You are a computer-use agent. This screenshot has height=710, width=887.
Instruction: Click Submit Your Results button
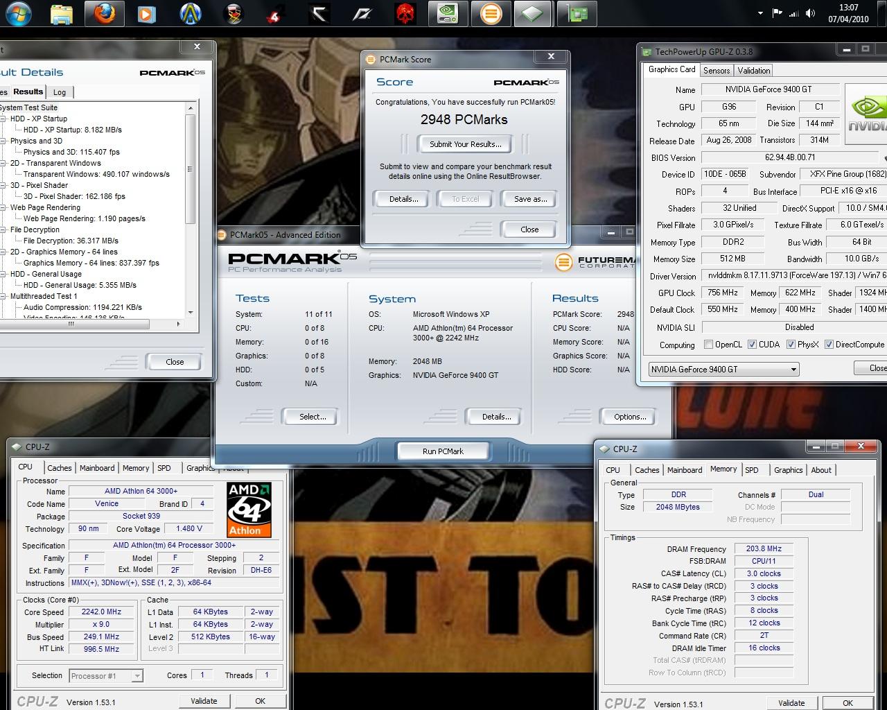pos(466,144)
